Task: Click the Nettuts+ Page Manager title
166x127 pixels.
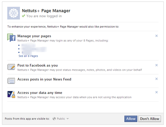Action: tap(46, 11)
